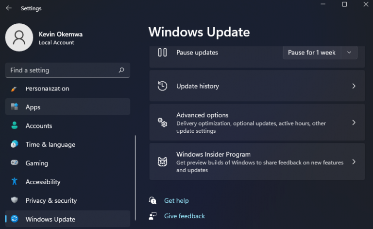Click the Privacy & security shield icon
Image resolution: width=373 pixels, height=229 pixels.
click(15, 200)
